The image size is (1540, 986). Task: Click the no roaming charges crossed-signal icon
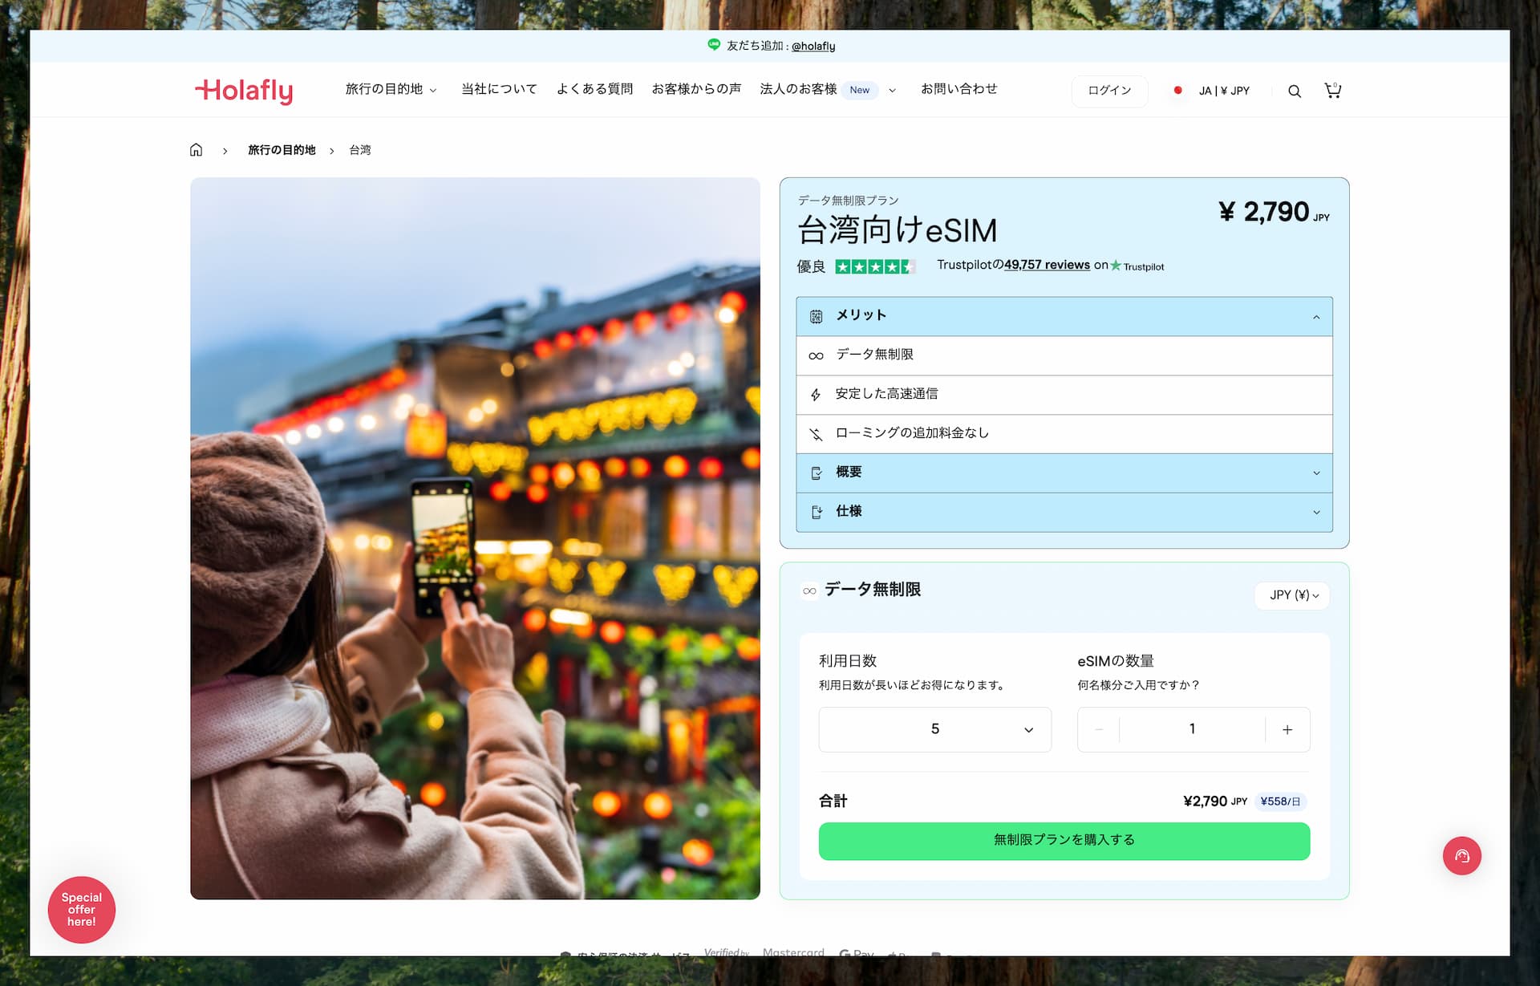(x=817, y=433)
